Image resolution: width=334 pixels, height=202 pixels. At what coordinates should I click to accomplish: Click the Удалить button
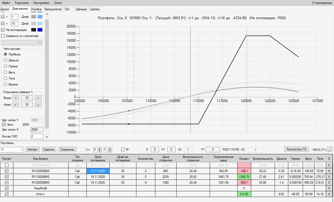[x=49, y=150]
